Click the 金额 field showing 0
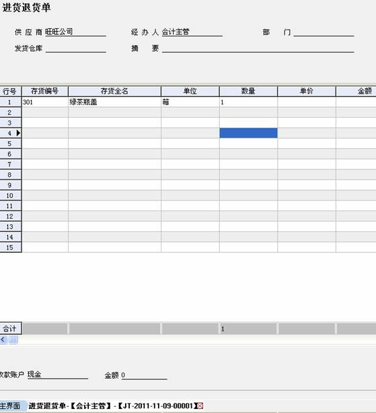 (144, 375)
